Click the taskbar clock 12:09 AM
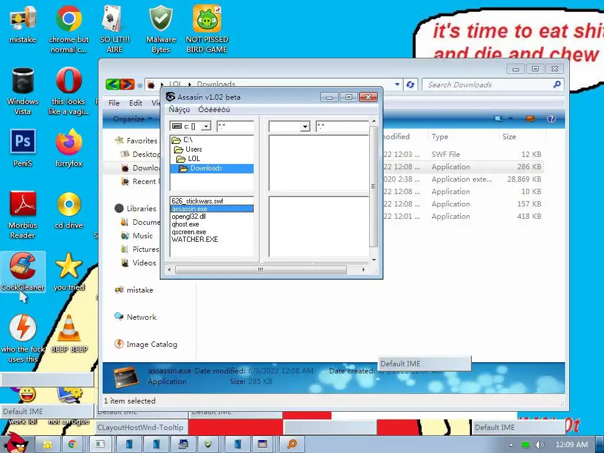Image resolution: width=604 pixels, height=453 pixels. (572, 445)
